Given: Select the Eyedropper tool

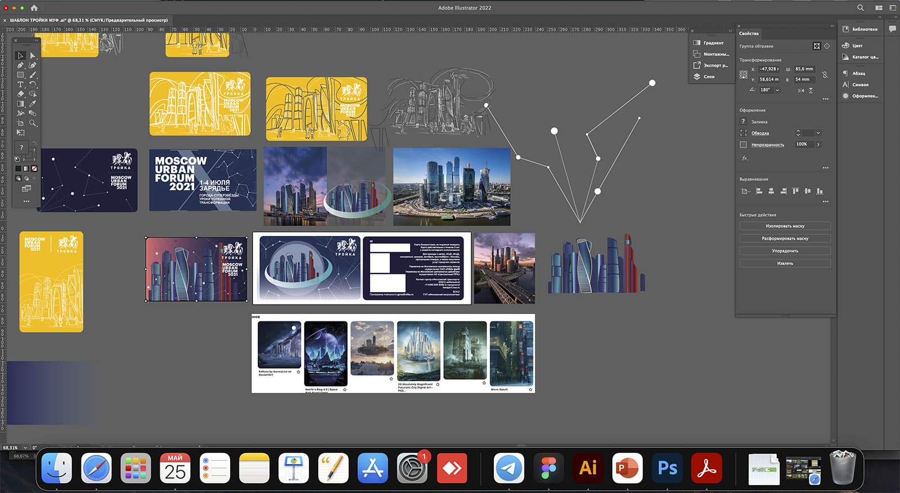Looking at the screenshot, I should point(33,104).
